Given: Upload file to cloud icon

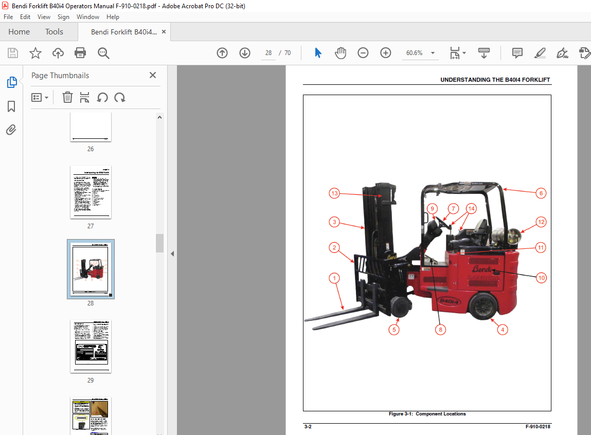Looking at the screenshot, I should click(58, 53).
